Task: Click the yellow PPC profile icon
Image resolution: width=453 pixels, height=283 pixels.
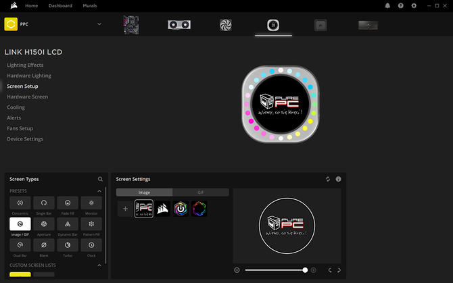Action: click(11, 24)
